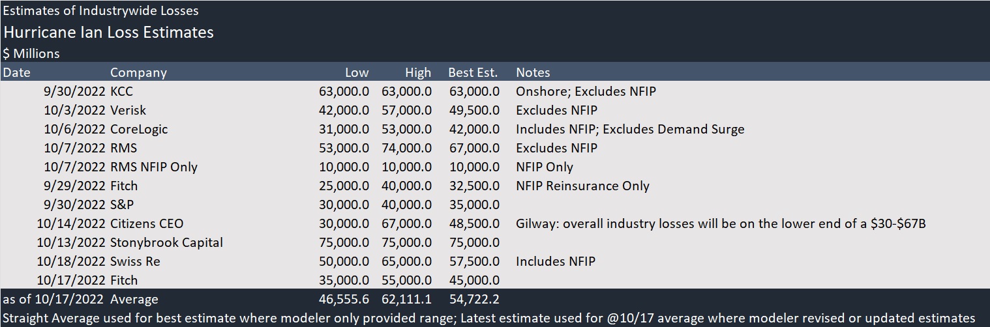
Task: Click CoreLogic's high estimate 53,000.0
Action: tap(406, 129)
